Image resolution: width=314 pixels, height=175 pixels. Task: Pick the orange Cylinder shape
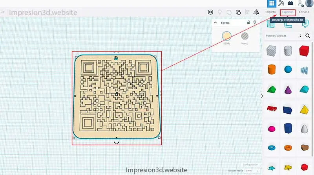coord(272,70)
